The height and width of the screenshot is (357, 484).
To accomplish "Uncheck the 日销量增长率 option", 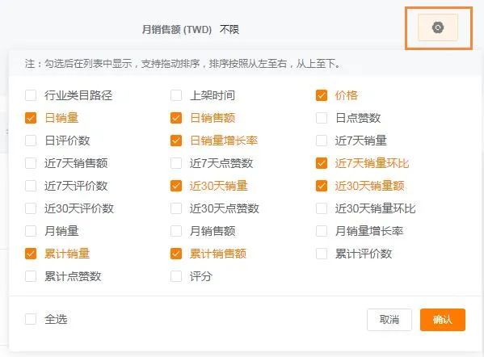I will (x=176, y=141).
